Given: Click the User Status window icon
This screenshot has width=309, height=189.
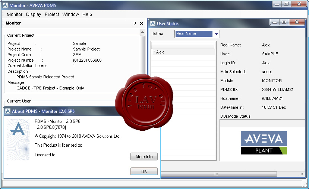Looking at the screenshot, I should [153, 23].
